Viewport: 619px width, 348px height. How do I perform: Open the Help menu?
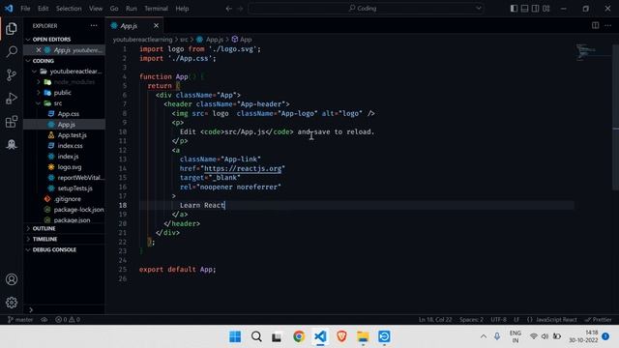click(182, 9)
